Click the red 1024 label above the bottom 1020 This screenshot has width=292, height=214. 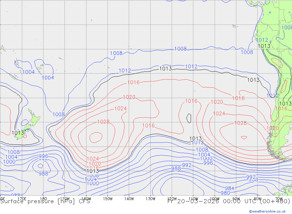[x=93, y=159]
